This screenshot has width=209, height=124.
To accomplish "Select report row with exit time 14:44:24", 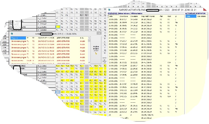I will (146, 84).
